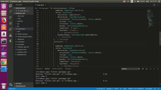Collapse the lib folder
Screen dimensions: 161x90
(x=23, y=26)
